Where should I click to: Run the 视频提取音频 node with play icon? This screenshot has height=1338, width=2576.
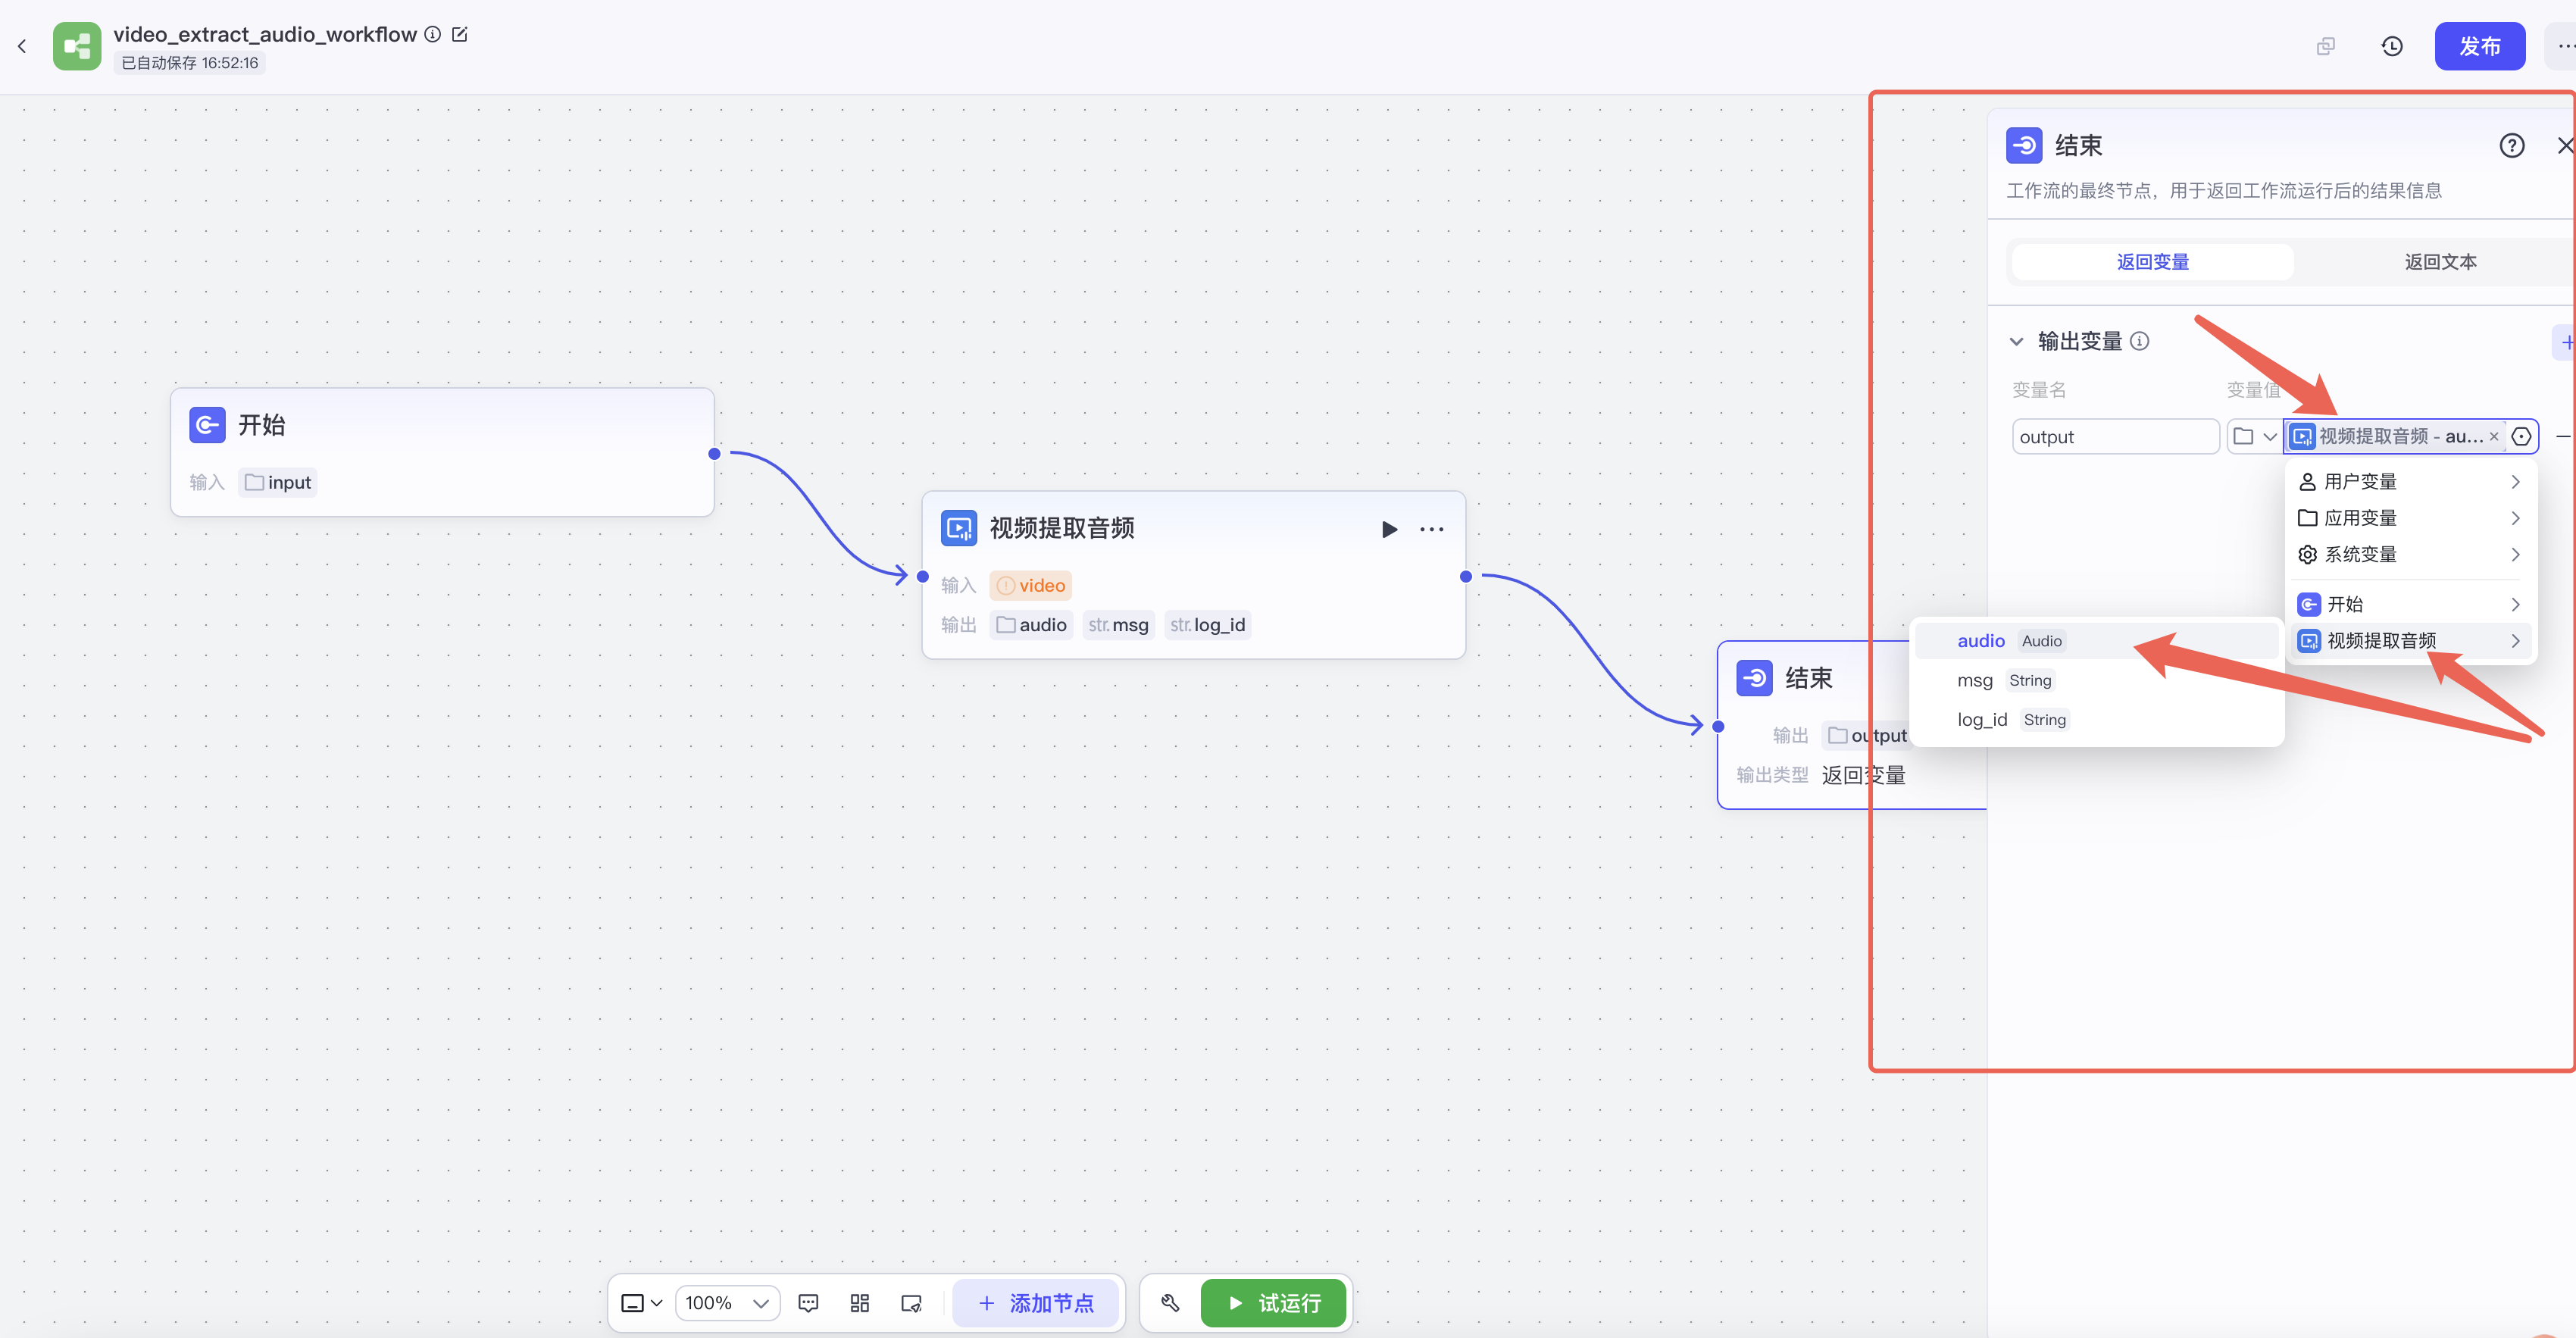tap(1389, 529)
